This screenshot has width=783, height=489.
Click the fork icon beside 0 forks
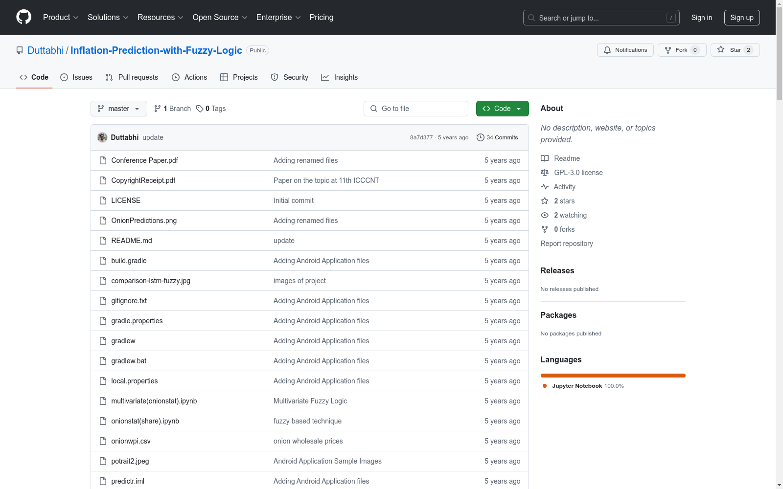tap(545, 229)
